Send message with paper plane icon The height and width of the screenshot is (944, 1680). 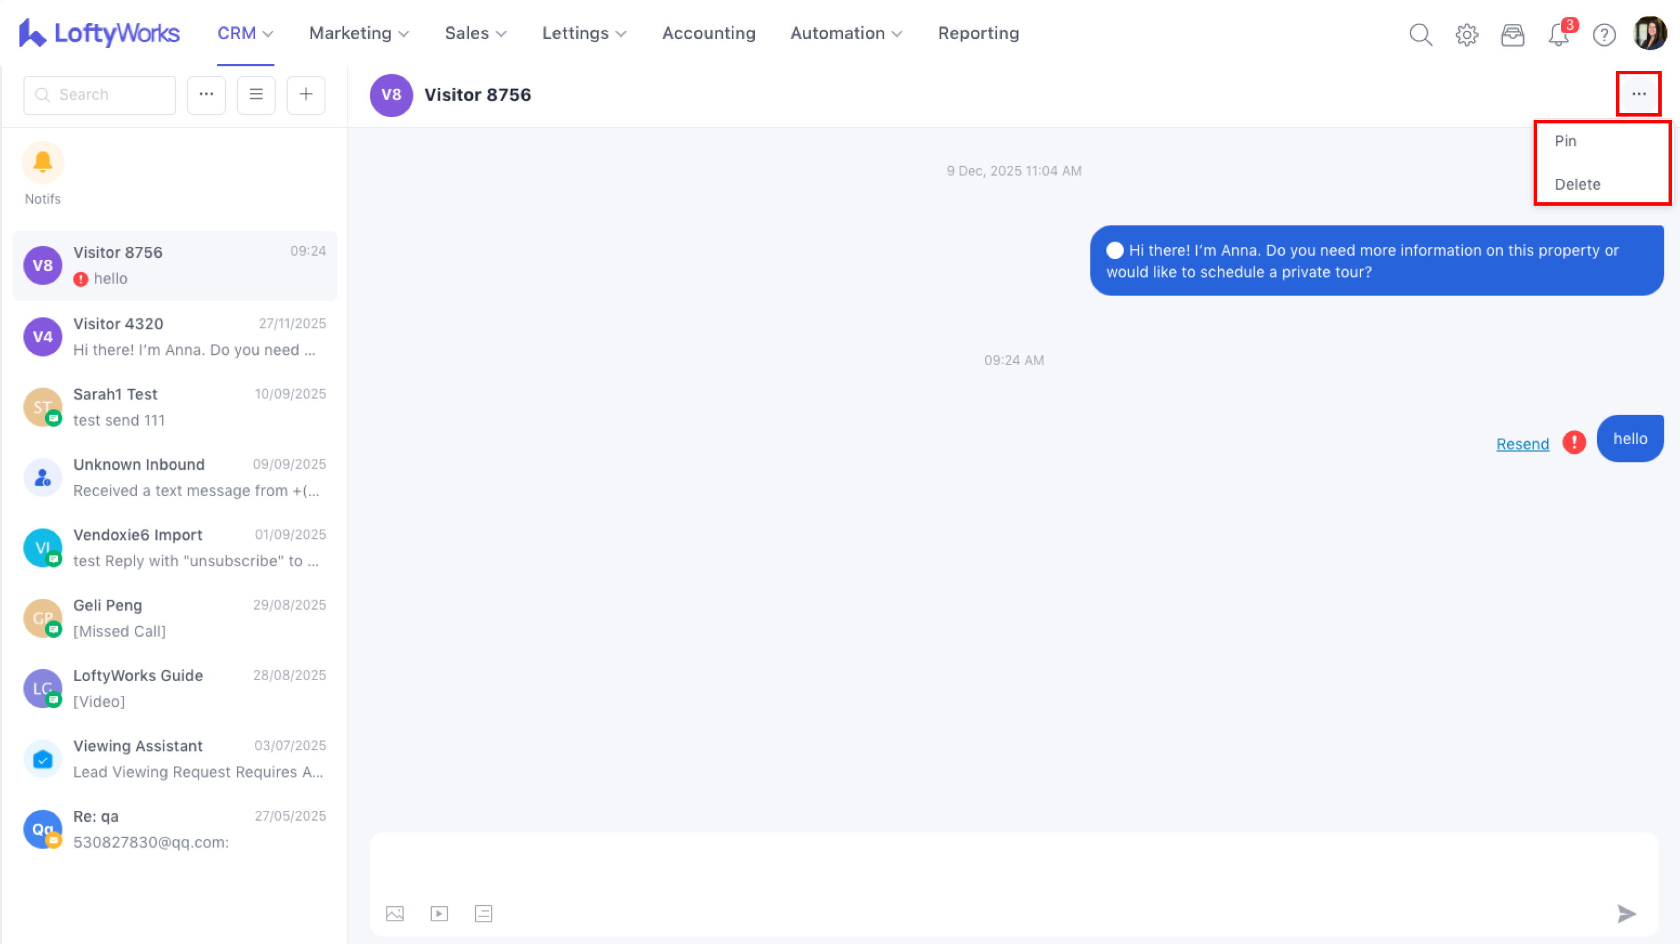coord(1626,913)
